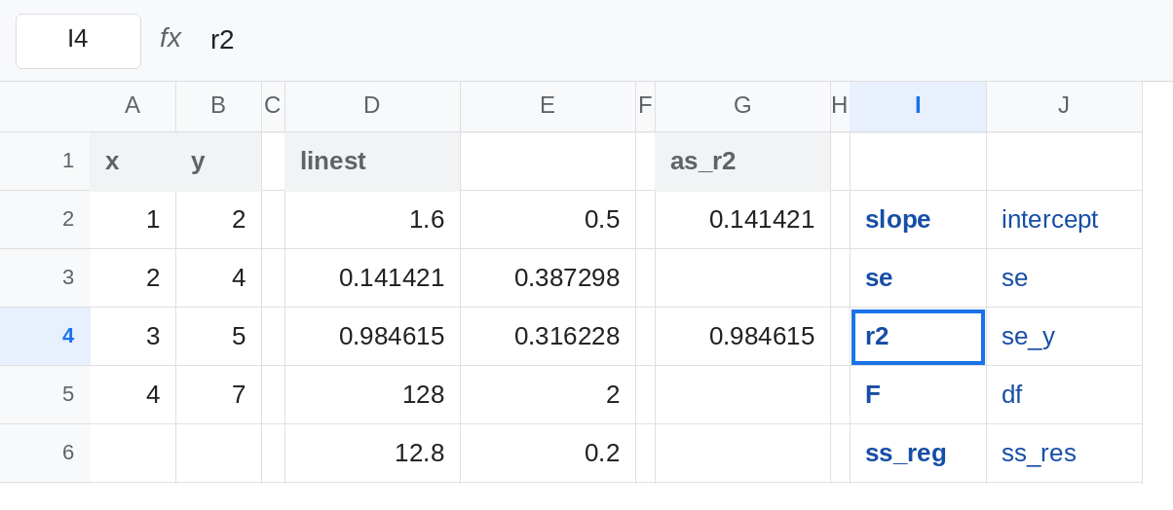
Task: Click the formula bar containing r2
Action: pos(682,41)
